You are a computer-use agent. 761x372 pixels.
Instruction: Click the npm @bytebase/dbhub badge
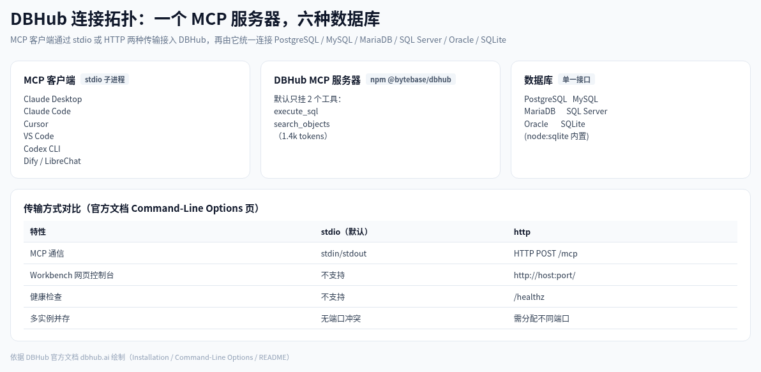411,80
